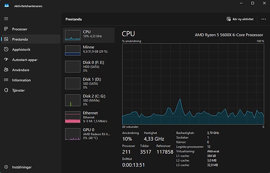This screenshot has height=173, width=270.
Task: Select the Ethernet network entry
Action: pos(88,117)
